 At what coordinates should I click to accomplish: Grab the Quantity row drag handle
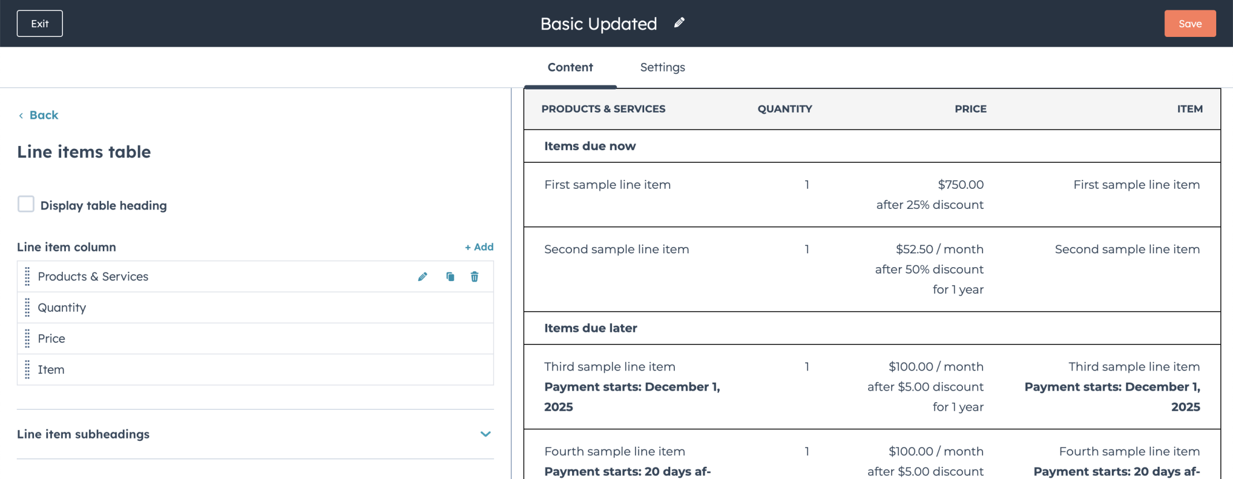(x=27, y=308)
